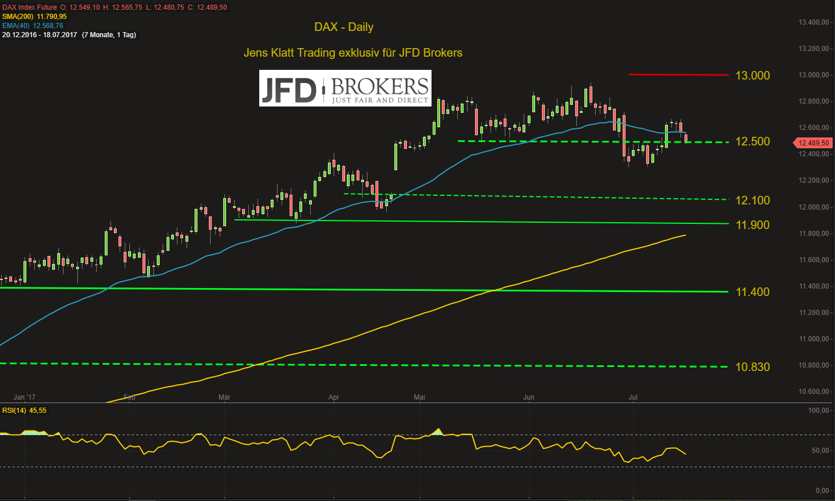Image resolution: width=835 pixels, height=501 pixels.
Task: Click the 12.100 support level label
Action: tap(753, 200)
